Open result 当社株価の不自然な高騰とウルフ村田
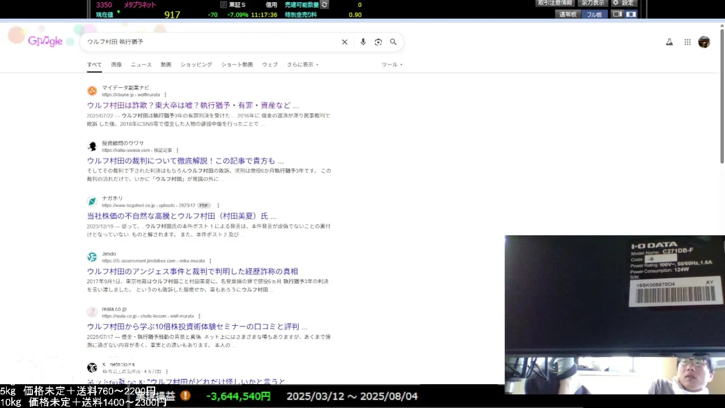This screenshot has width=725, height=408. (181, 216)
